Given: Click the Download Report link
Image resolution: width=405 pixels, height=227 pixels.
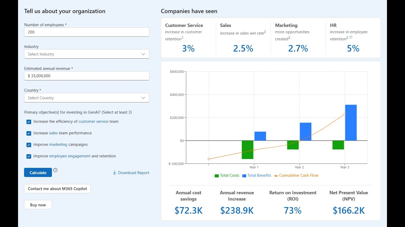Looking at the screenshot, I should pyautogui.click(x=134, y=173).
